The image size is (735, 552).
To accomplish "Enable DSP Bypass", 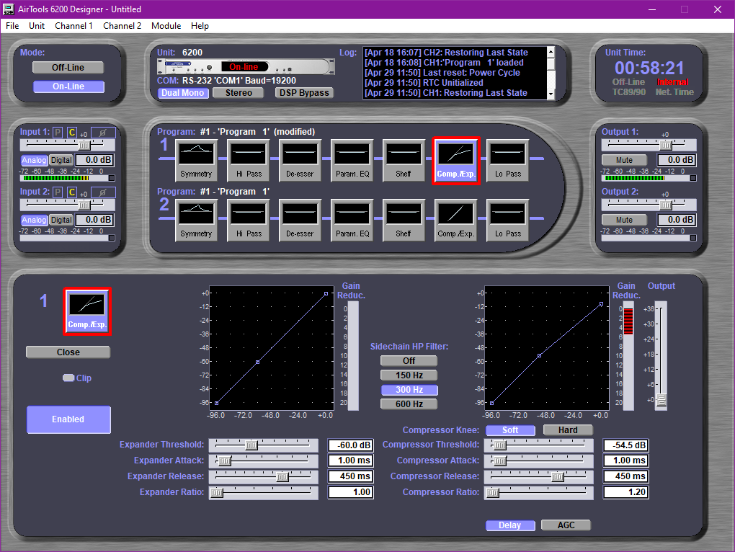I will (304, 93).
